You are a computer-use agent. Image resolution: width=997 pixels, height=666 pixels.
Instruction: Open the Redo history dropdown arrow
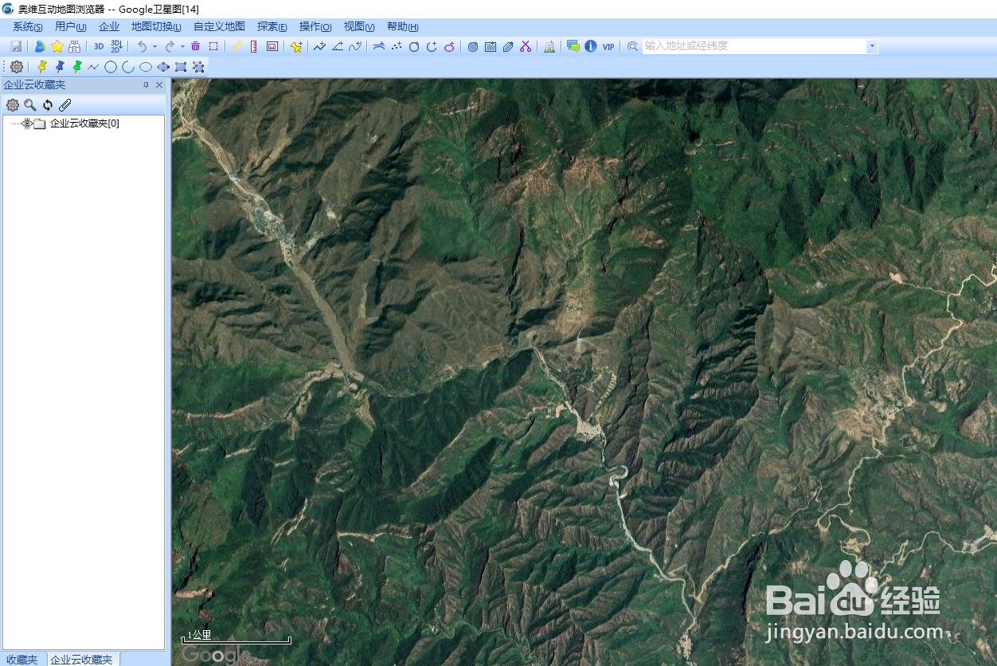click(x=182, y=47)
